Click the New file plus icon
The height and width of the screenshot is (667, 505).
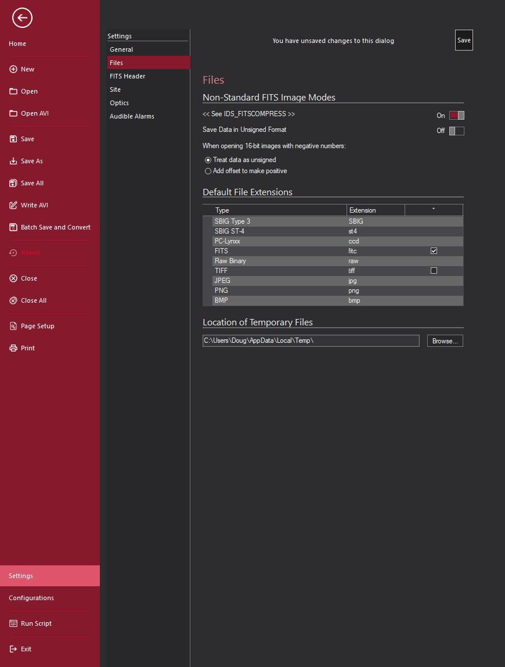point(13,69)
